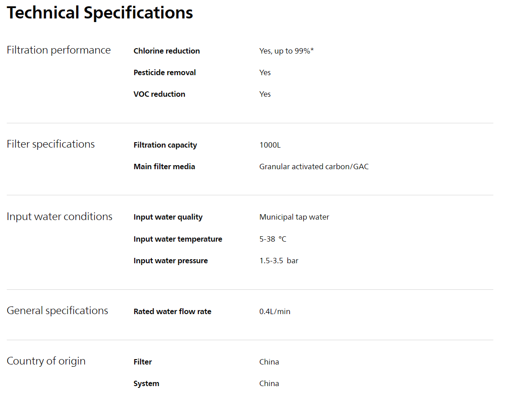
Task: Click the Input water quality label
Action: 168,217
